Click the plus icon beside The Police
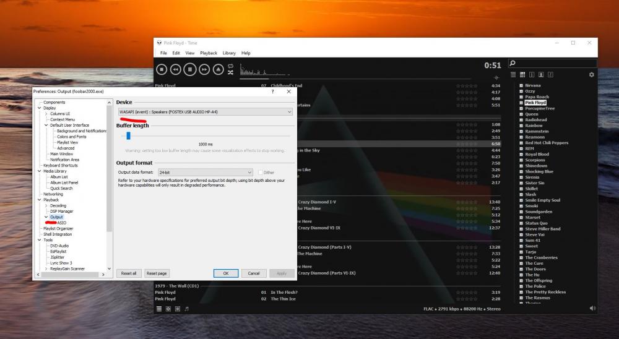The image size is (619, 339). click(x=521, y=286)
